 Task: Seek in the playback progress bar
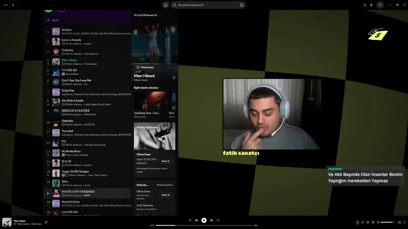(204, 226)
